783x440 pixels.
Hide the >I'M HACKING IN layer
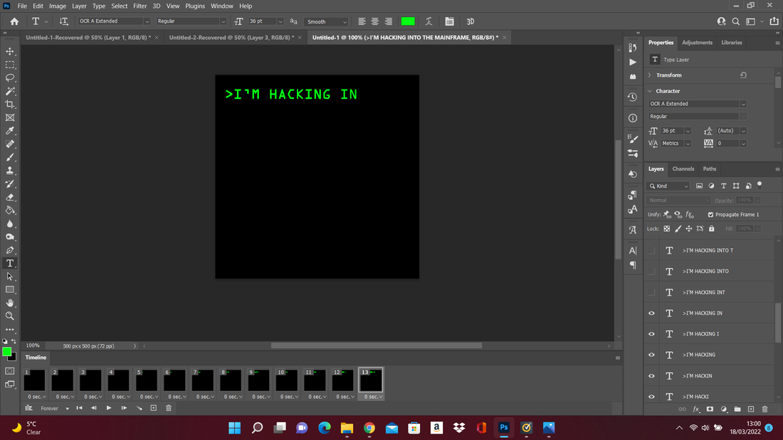pyautogui.click(x=651, y=313)
